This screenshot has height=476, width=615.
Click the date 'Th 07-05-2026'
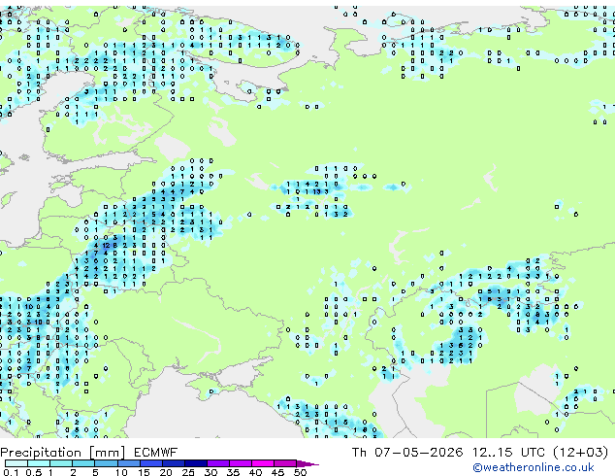click(407, 453)
